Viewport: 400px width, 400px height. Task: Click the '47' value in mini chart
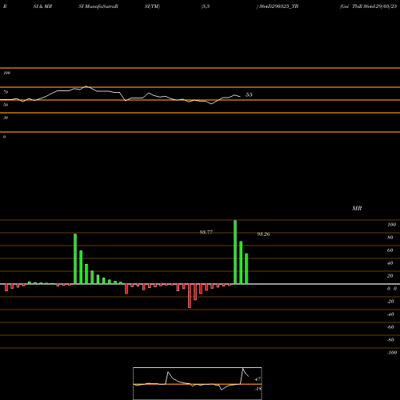(x=258, y=379)
